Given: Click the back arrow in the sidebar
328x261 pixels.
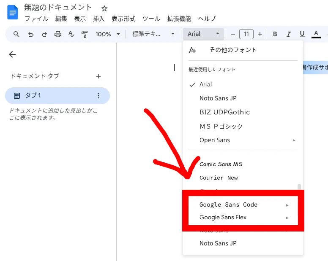Looking at the screenshot, I should (x=12, y=54).
